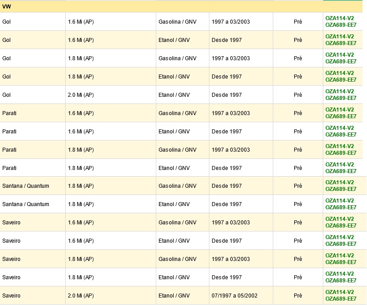Click '1.6 Mi (AP)' in Parati Etanol row
367x306 pixels.
pyautogui.click(x=81, y=132)
